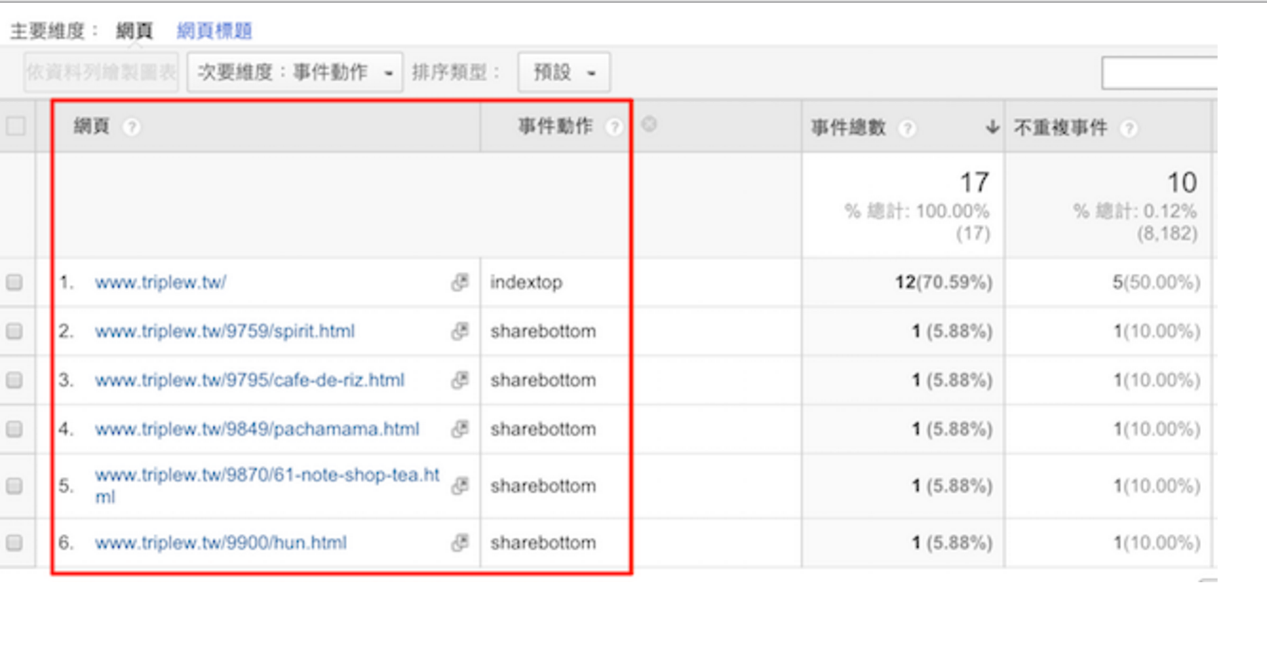Expand the 次要維度：事件動作 dropdown
Viewport: 1267px width, 663px height.
coord(294,72)
